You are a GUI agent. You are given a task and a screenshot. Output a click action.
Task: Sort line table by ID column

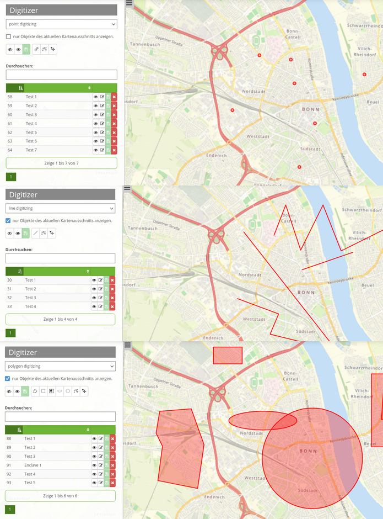[20, 271]
